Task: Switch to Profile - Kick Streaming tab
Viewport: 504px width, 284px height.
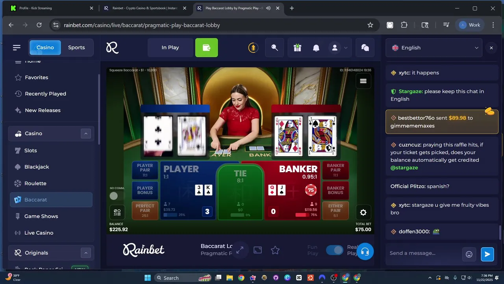Action: click(51, 8)
